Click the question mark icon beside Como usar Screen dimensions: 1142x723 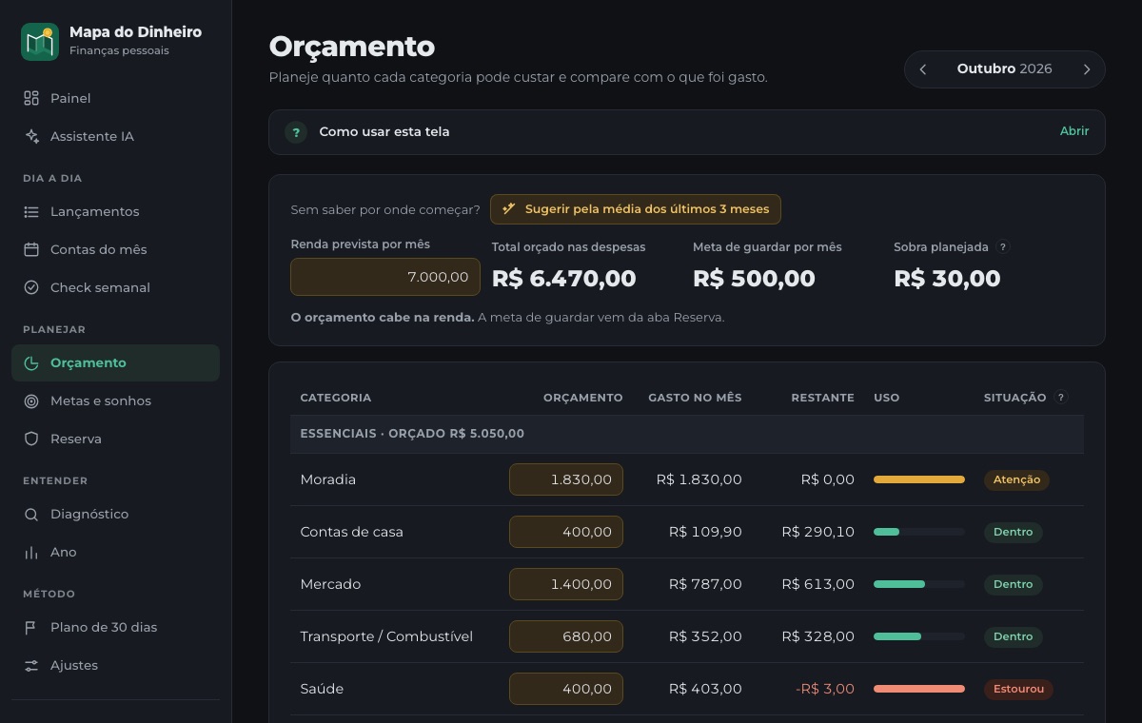[296, 132]
